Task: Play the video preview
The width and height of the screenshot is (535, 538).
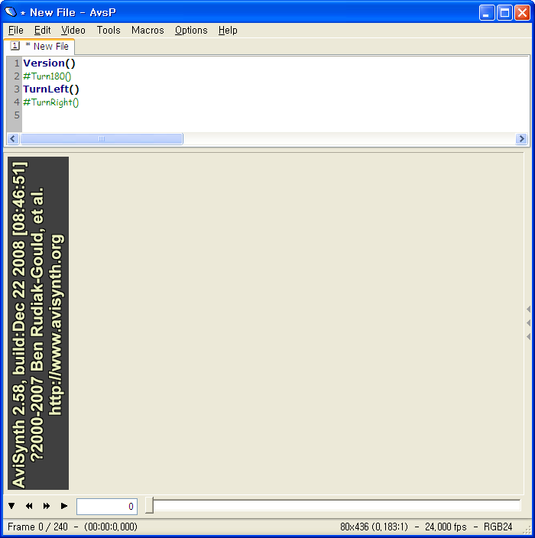Action: click(x=64, y=506)
